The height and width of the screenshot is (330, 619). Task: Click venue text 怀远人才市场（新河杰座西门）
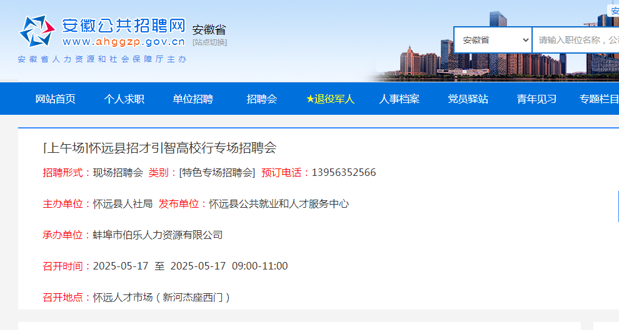[161, 297]
